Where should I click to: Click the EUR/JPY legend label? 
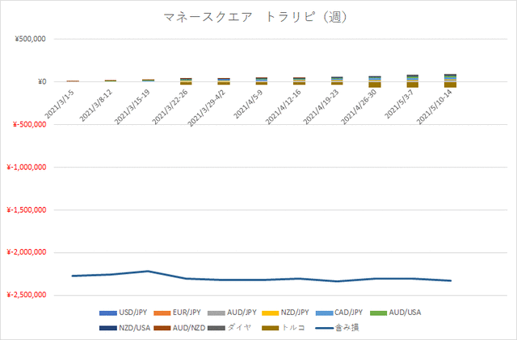187,313
